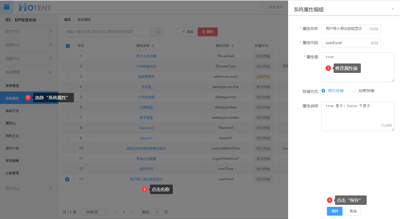Expand the 设计中心 sidebar section
The height and width of the screenshot is (219, 400).
click(x=29, y=31)
